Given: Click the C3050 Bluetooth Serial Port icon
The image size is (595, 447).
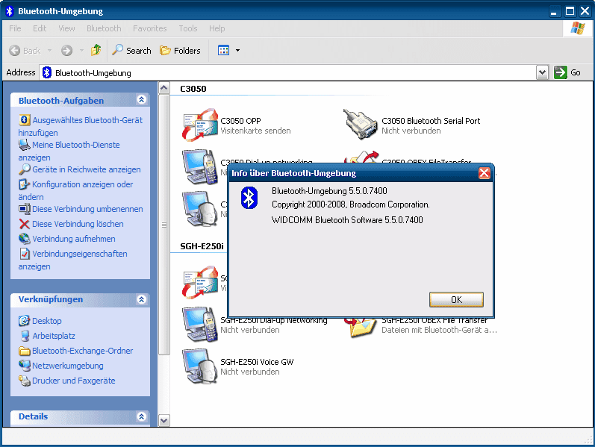Looking at the screenshot, I should click(361, 124).
